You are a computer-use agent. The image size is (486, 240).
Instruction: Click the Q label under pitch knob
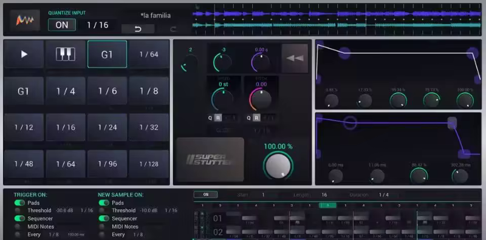coord(248,118)
